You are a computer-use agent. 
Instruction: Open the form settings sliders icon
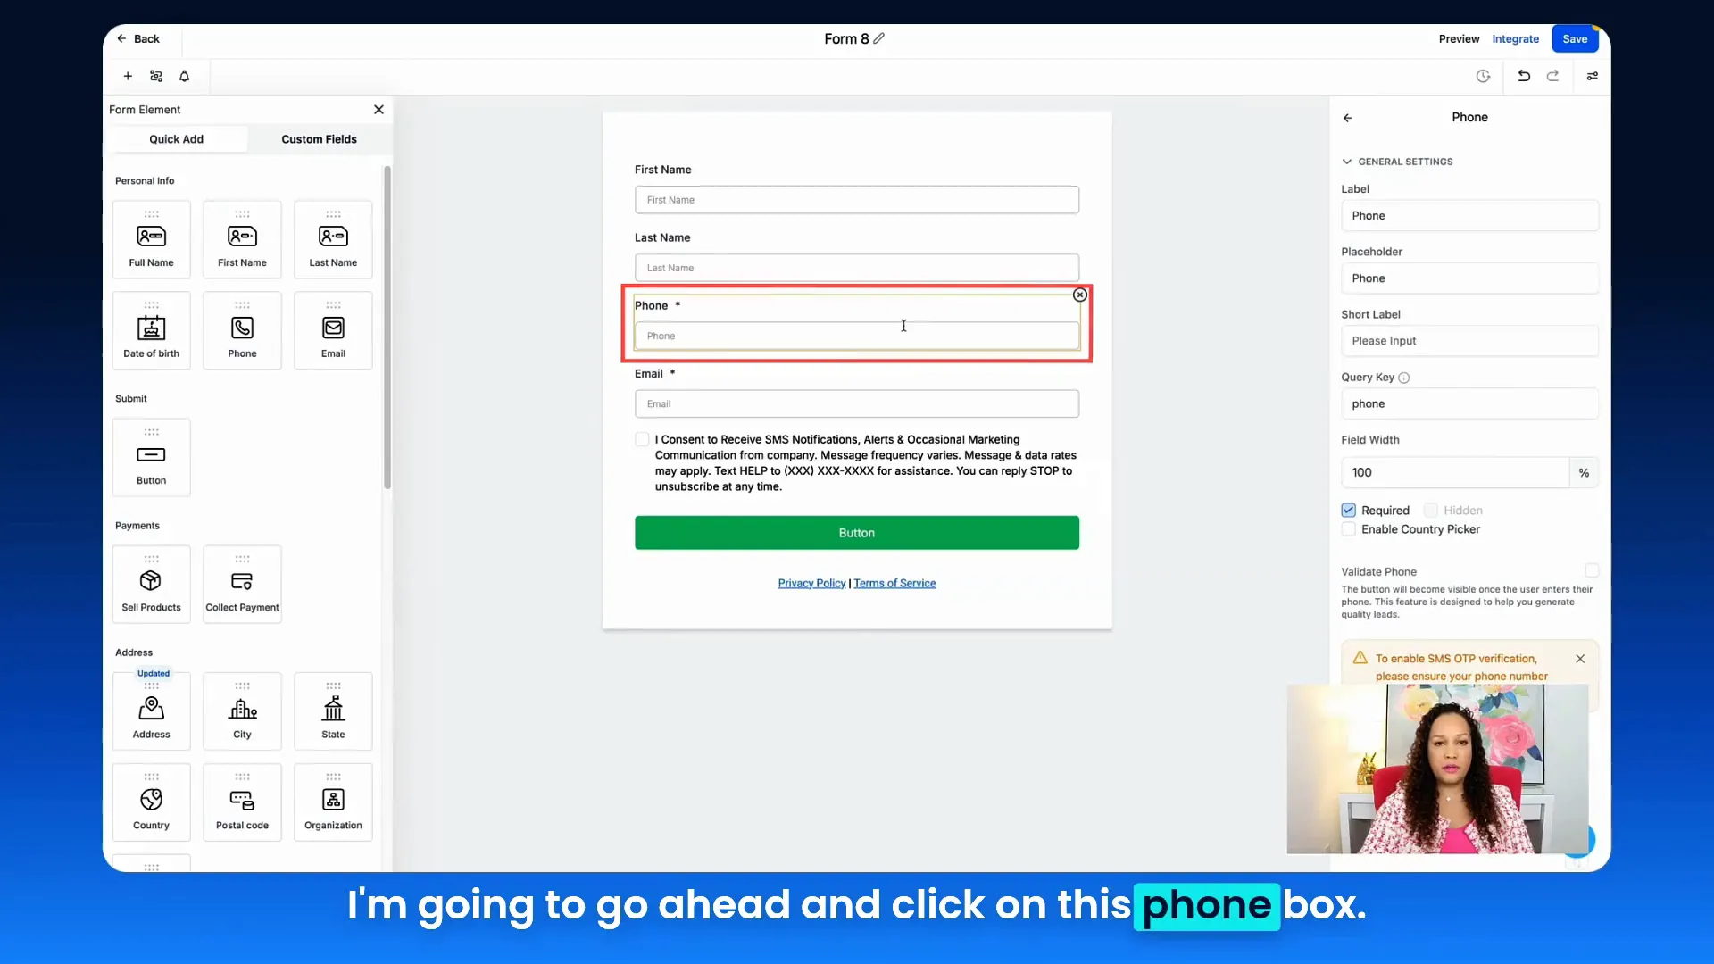coord(1593,76)
